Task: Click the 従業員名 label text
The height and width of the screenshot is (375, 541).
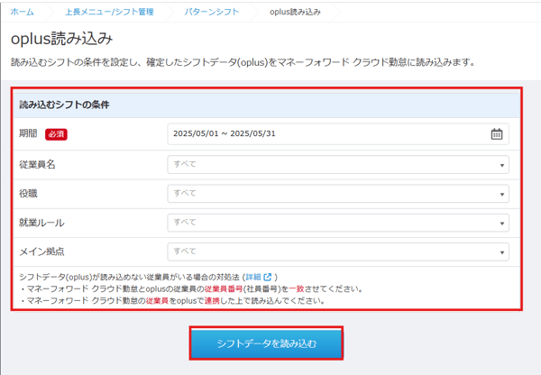Action: 38,164
